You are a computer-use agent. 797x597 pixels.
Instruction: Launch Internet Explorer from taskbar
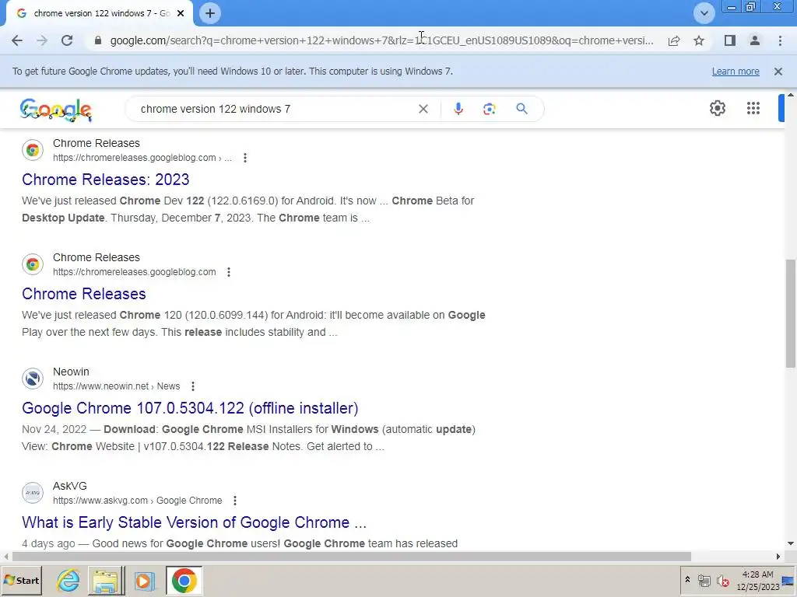(x=68, y=580)
